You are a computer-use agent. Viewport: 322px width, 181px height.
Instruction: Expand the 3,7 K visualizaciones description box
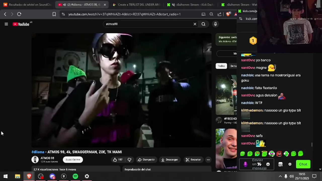76,169
